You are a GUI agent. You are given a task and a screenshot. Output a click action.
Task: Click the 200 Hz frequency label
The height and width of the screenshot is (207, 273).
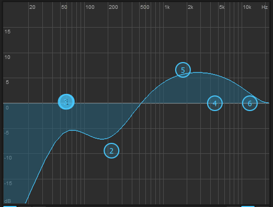(113, 7)
